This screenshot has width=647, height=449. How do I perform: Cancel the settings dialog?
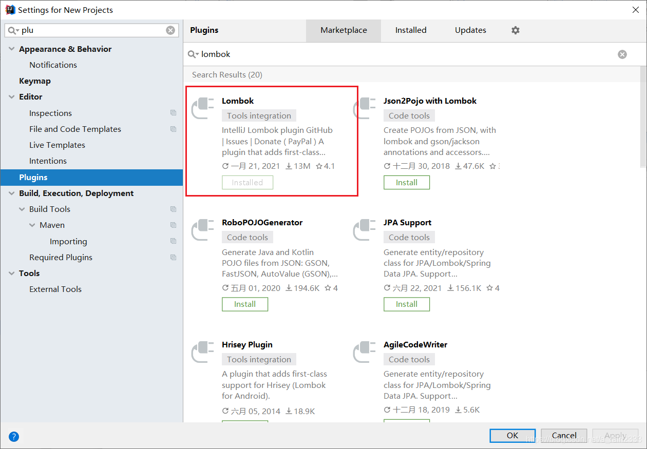point(564,436)
